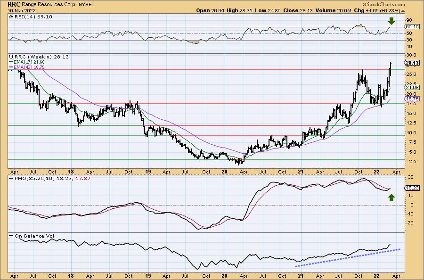The width and height of the screenshot is (424, 280).
Task: Click the 18.75 EMA value tag
Action: coord(413,99)
